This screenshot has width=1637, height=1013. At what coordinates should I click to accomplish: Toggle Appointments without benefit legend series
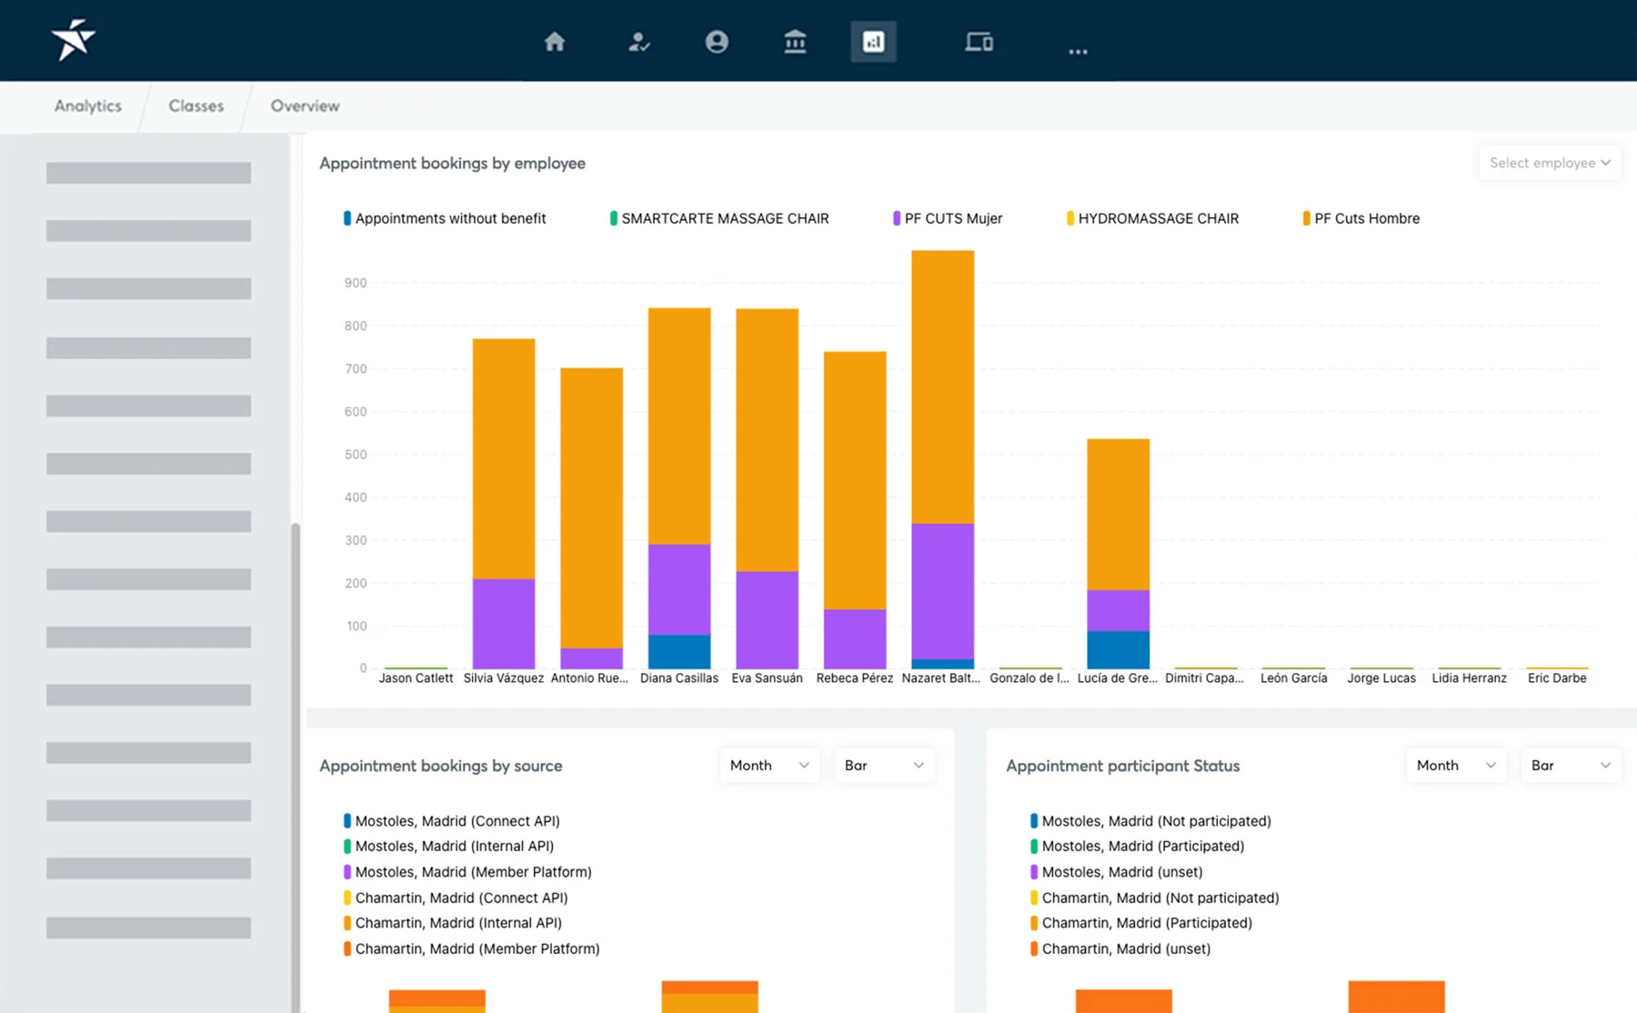point(449,218)
